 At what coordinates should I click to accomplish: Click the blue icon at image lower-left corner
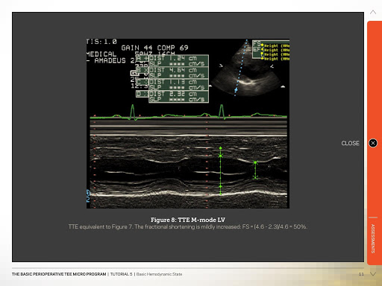pos(88,196)
